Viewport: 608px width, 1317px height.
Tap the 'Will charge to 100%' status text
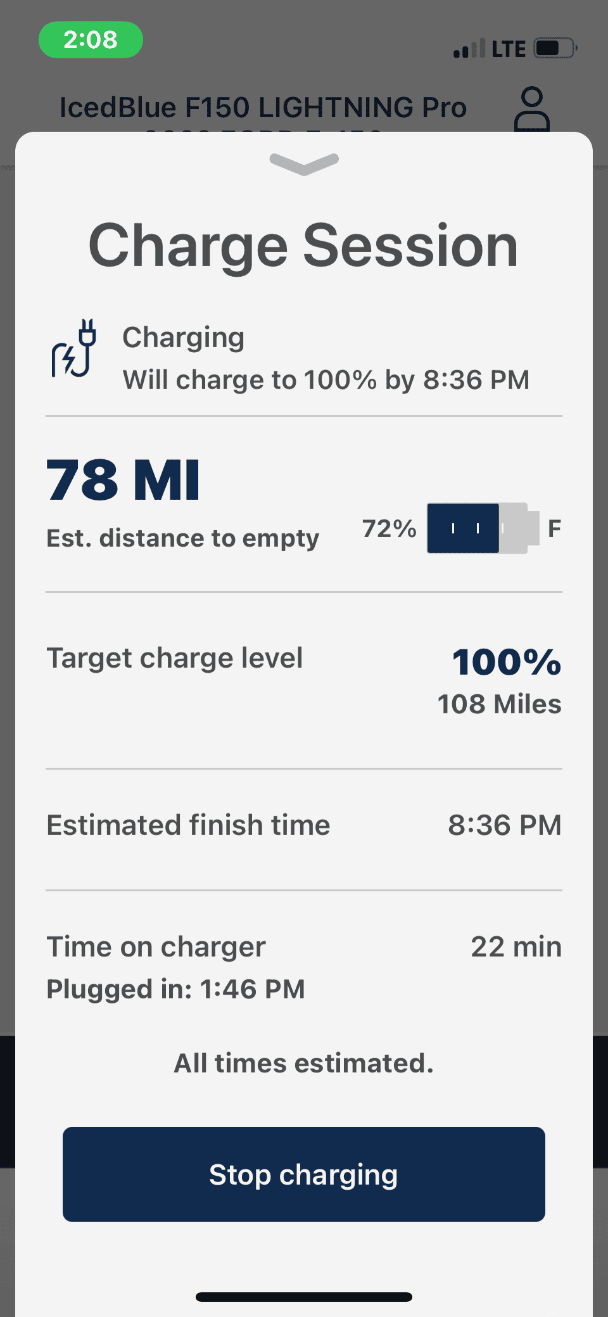[326, 380]
